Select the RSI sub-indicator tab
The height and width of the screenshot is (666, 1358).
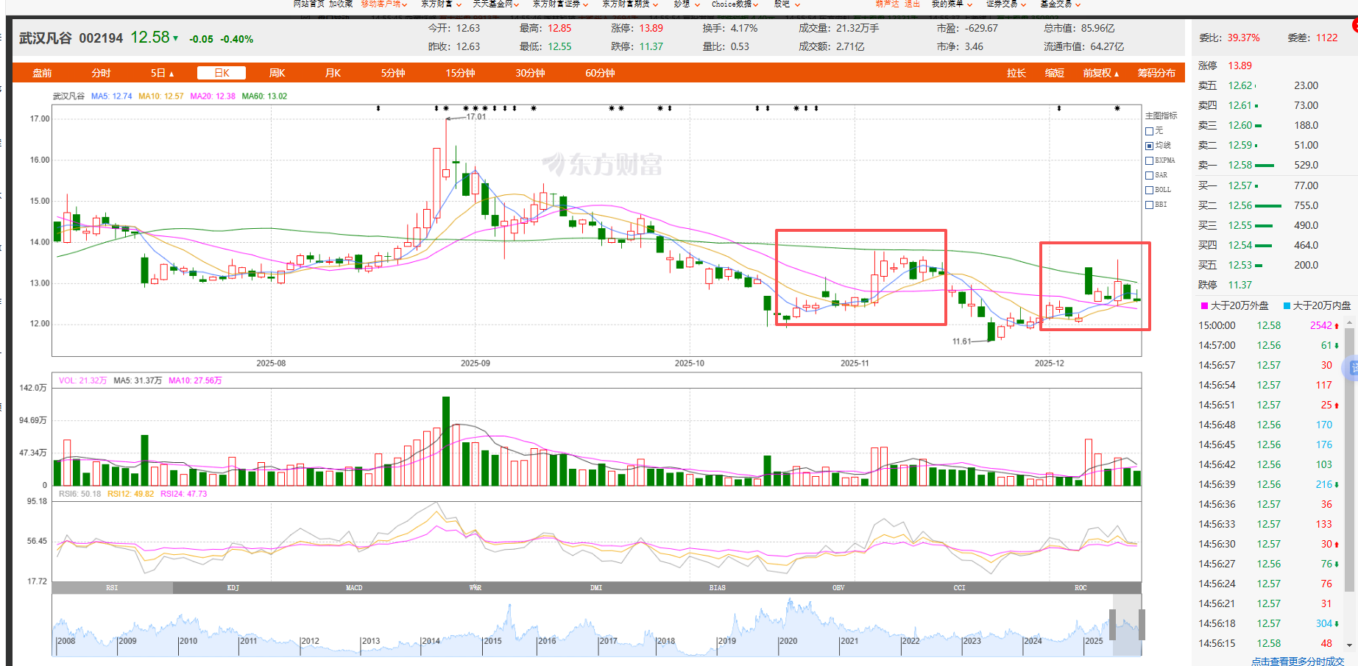click(x=112, y=587)
